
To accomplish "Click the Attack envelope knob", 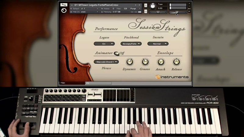I will (x=161, y=62).
